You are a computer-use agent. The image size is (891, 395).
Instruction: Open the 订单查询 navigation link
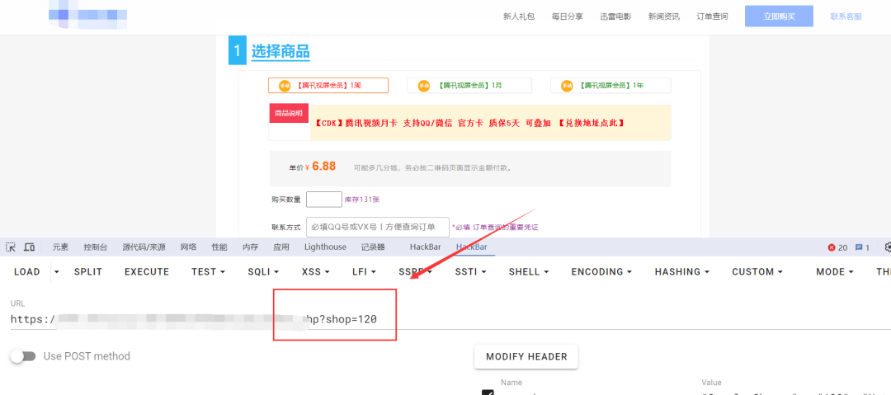(712, 16)
